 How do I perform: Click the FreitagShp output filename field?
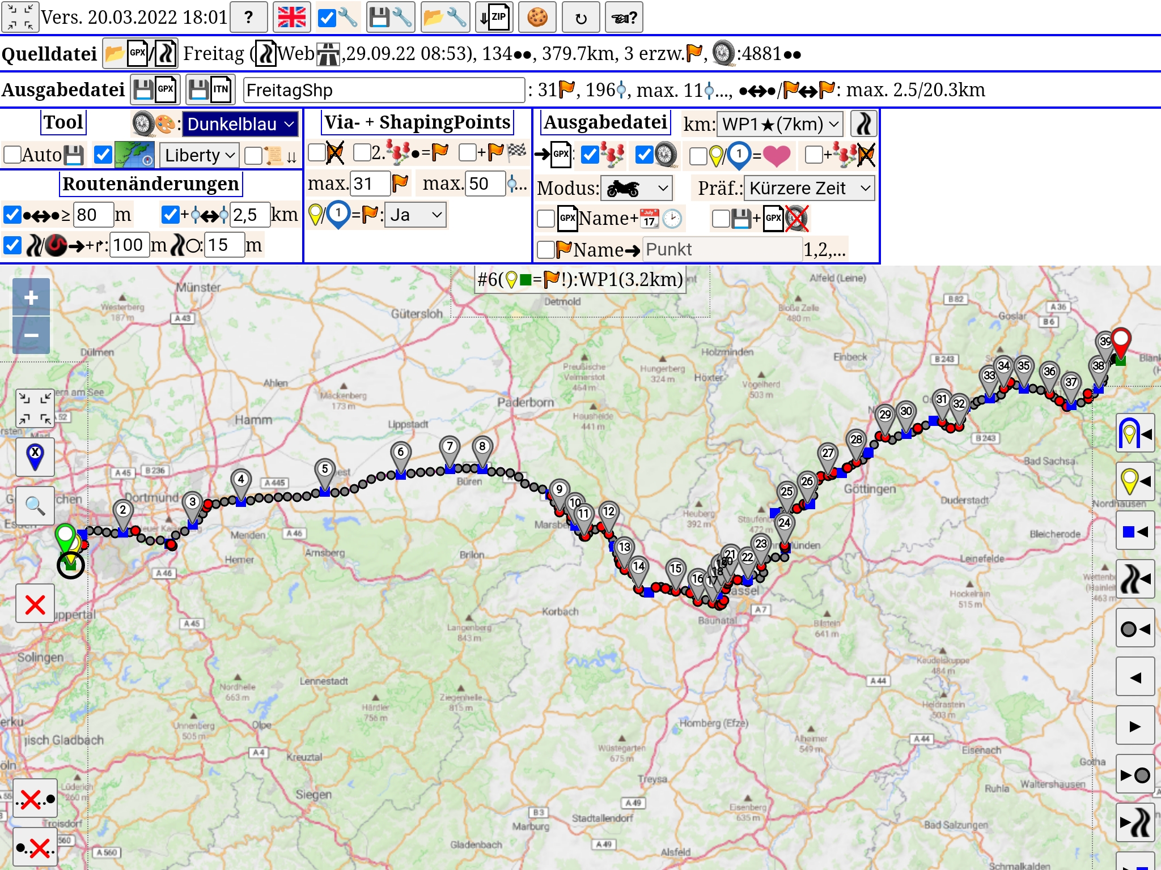[384, 90]
